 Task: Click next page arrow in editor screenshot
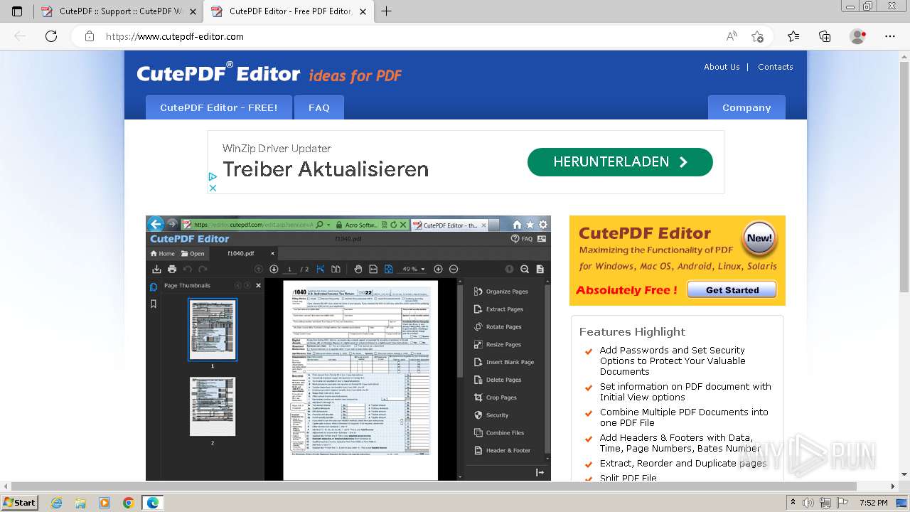tap(274, 269)
